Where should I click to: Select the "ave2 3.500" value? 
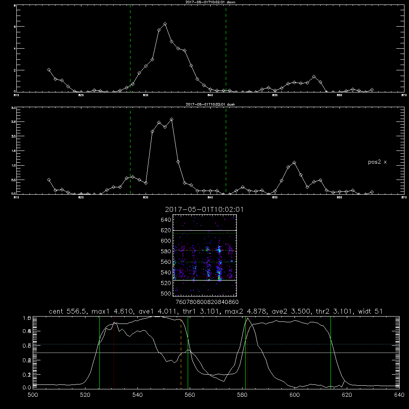pyautogui.click(x=291, y=311)
